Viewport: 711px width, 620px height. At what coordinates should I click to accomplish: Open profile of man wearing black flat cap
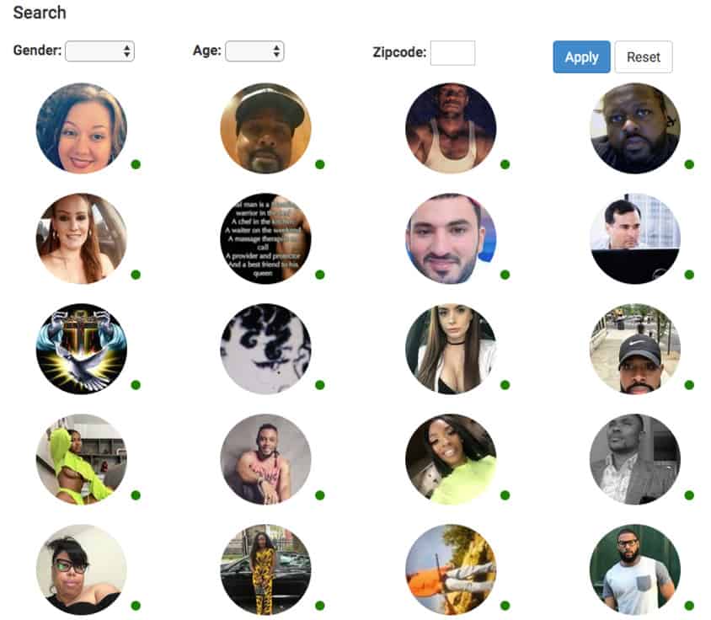[265, 128]
